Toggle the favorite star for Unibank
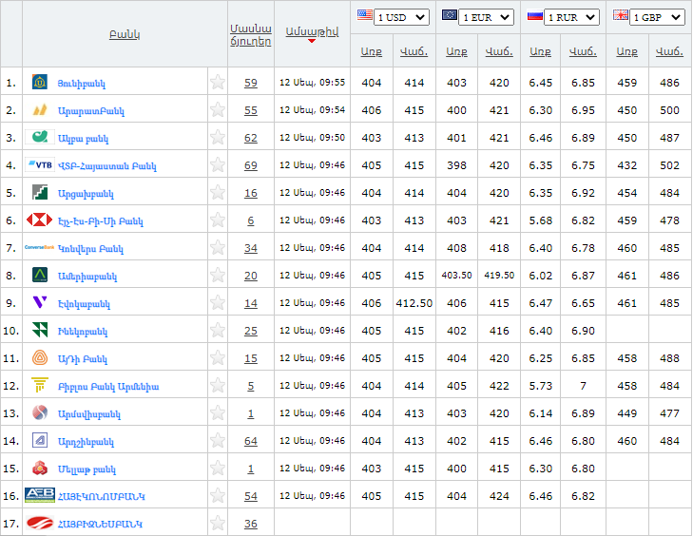Screen dimensions: 693x536 pyautogui.click(x=218, y=83)
